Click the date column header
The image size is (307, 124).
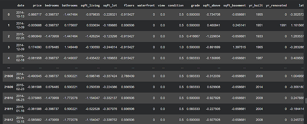point(21,6)
